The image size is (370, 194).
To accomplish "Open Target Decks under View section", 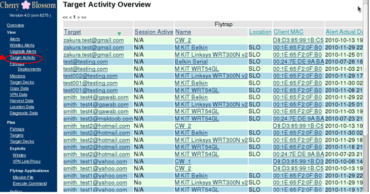I will pos(22,82).
